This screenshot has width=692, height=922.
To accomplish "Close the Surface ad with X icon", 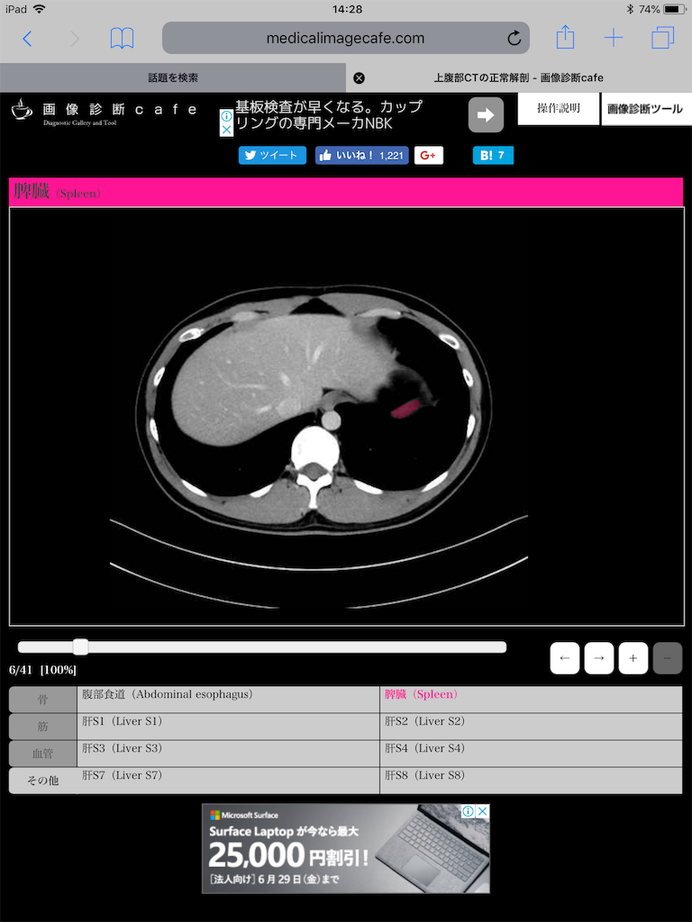I will [483, 811].
